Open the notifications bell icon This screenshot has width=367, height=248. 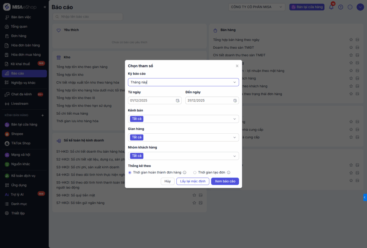pos(331,7)
